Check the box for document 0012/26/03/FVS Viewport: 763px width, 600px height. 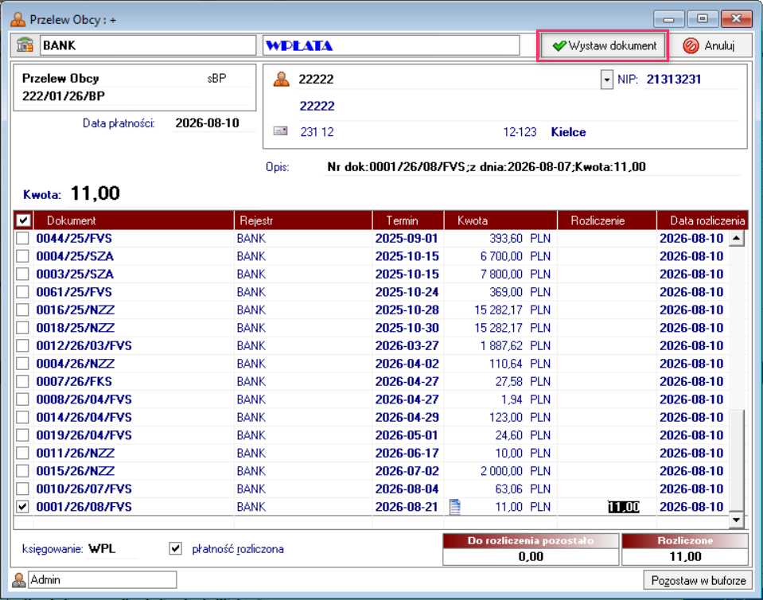[22, 345]
